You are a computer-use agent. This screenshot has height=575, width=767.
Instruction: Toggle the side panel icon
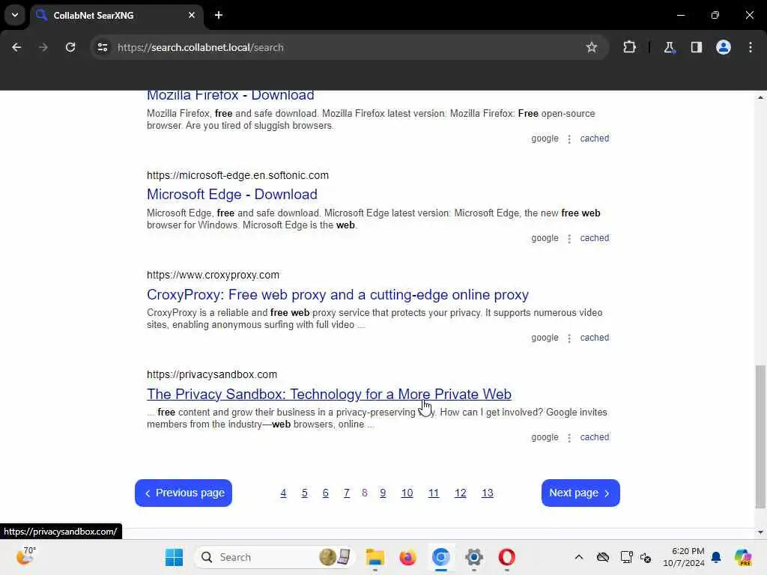(696, 47)
